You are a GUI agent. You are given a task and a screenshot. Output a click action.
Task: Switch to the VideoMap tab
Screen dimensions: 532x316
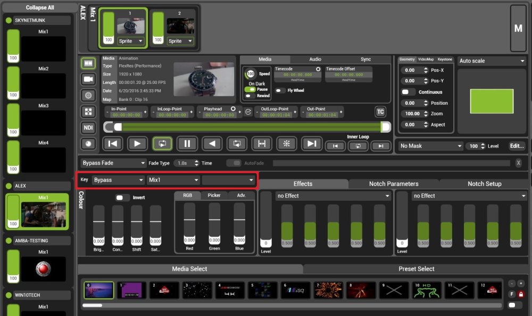coord(426,59)
